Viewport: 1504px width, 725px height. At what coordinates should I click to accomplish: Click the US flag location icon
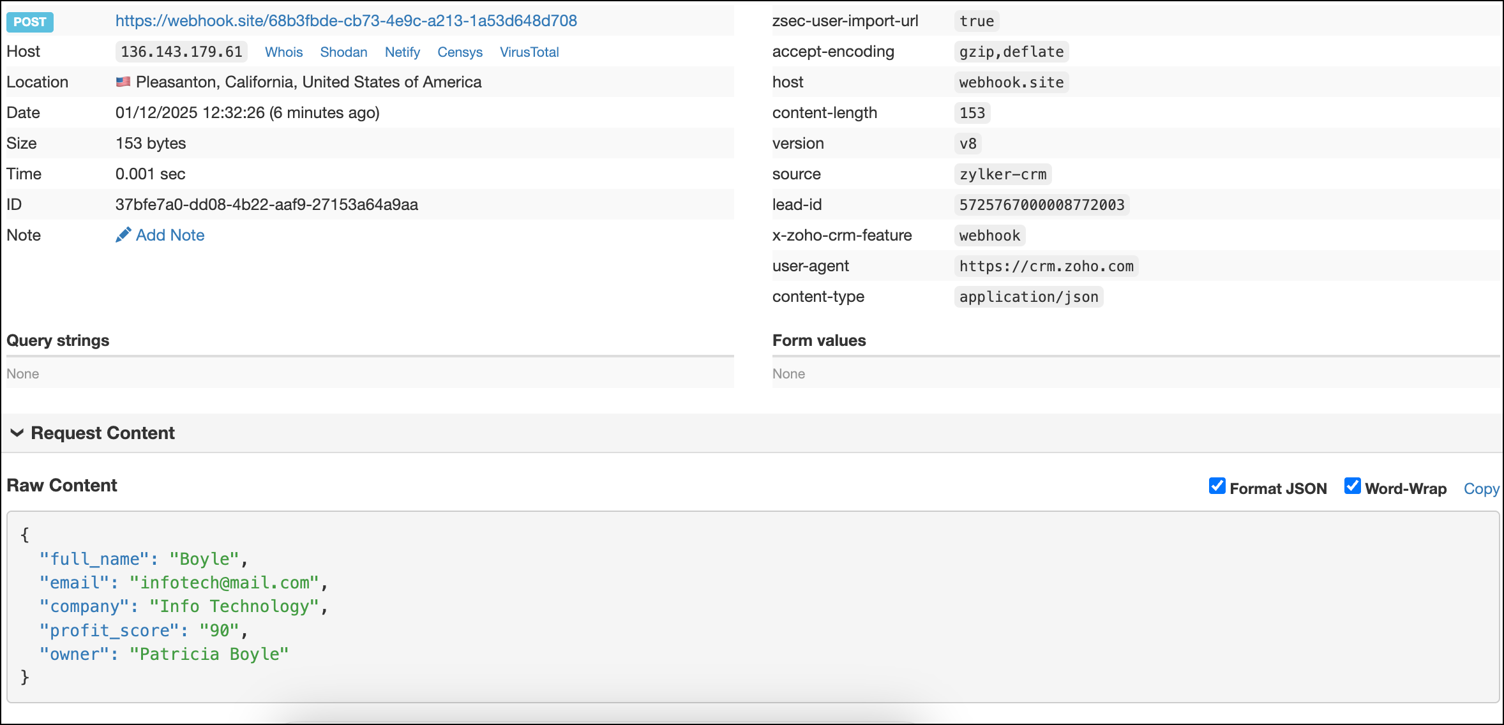123,82
